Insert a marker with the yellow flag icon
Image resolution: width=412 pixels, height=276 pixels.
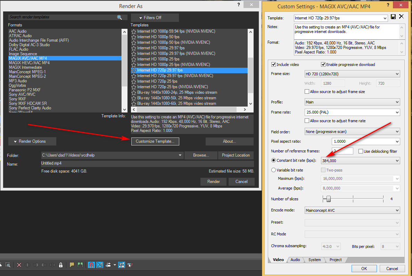[x=72, y=265]
